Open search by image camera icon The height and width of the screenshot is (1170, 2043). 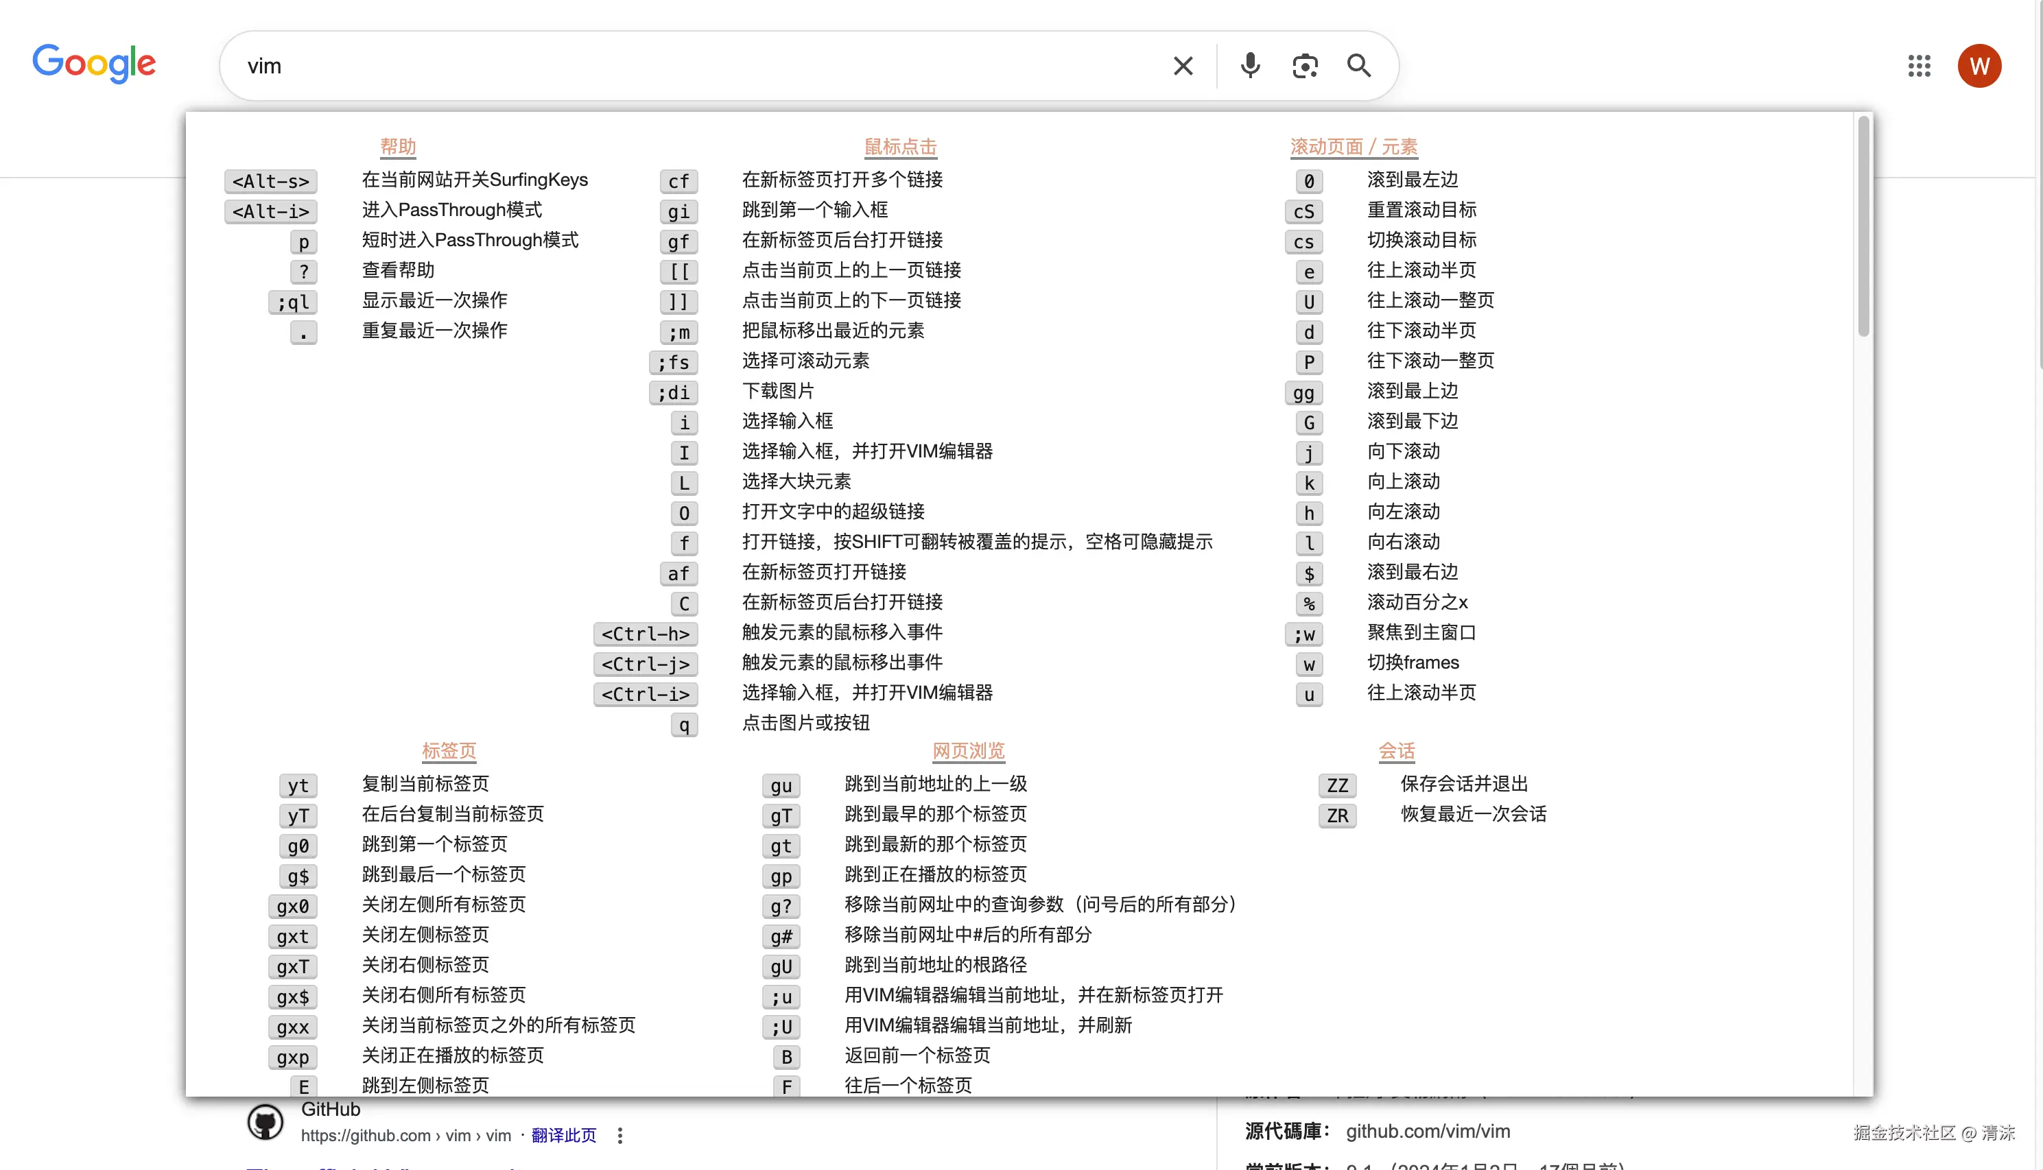pyautogui.click(x=1304, y=66)
